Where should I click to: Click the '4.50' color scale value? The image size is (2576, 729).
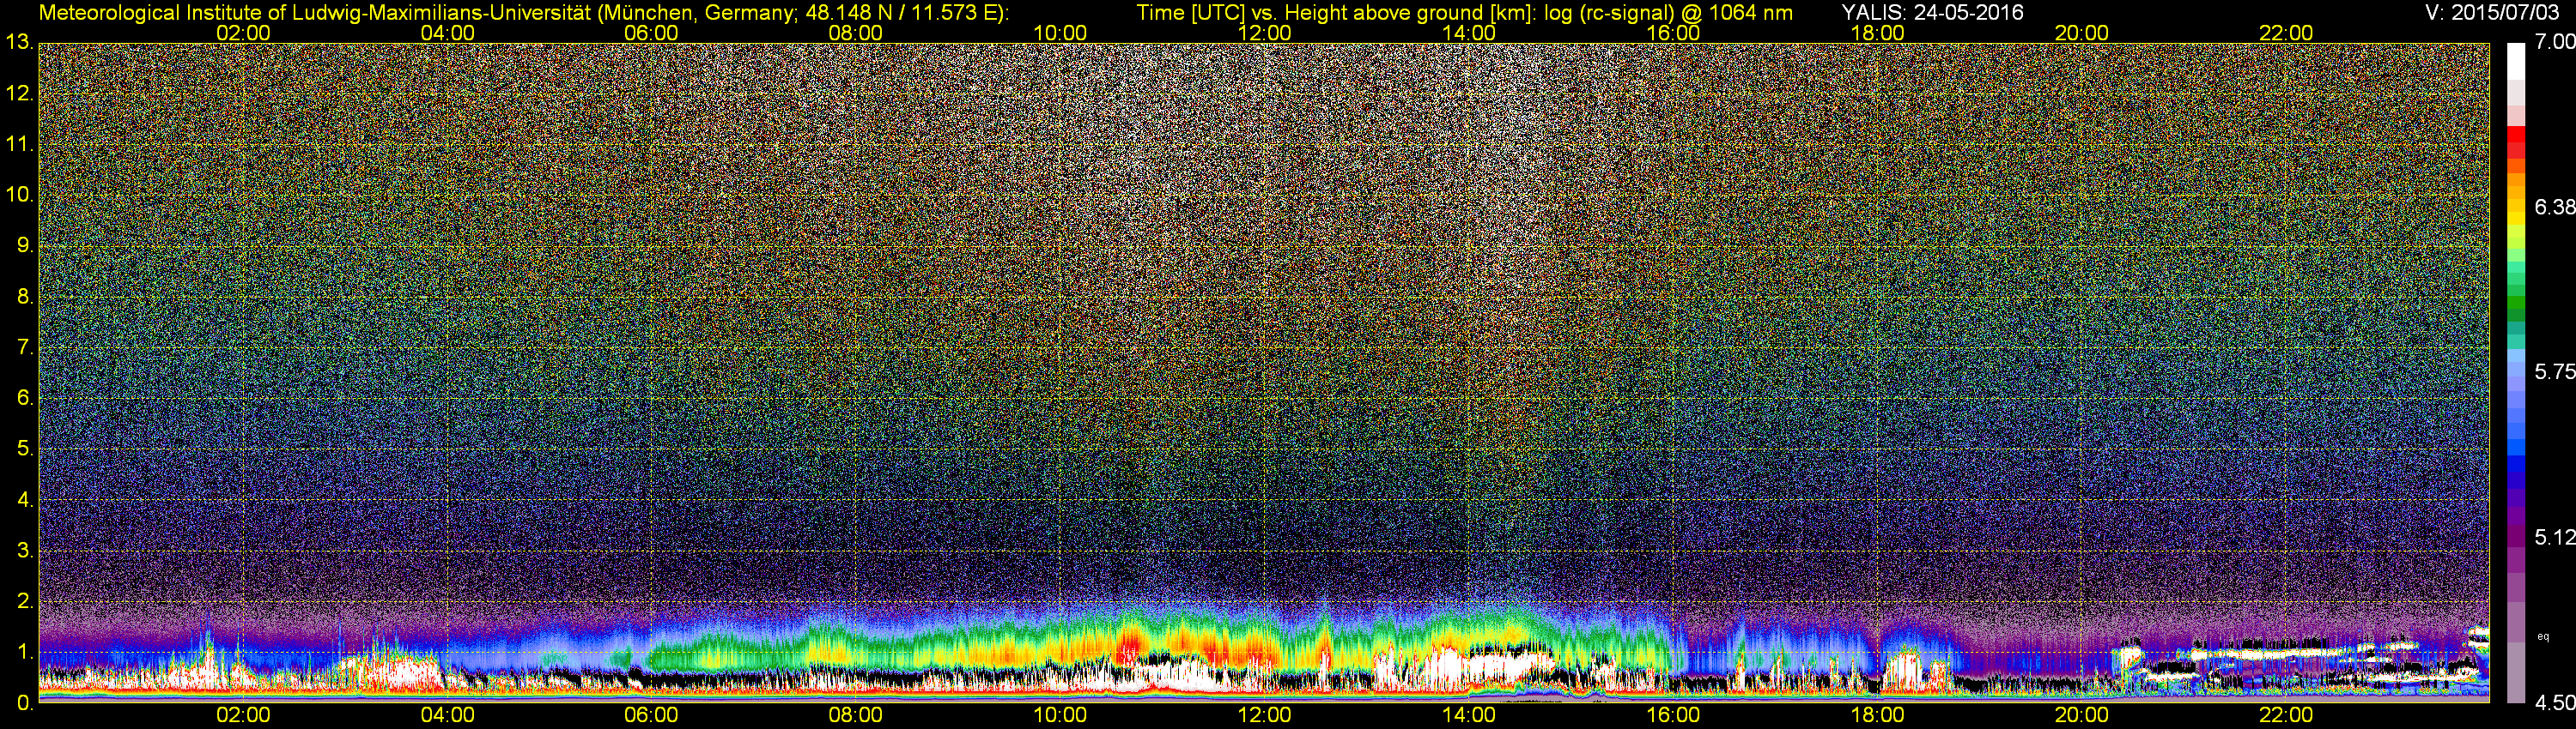tap(2555, 703)
